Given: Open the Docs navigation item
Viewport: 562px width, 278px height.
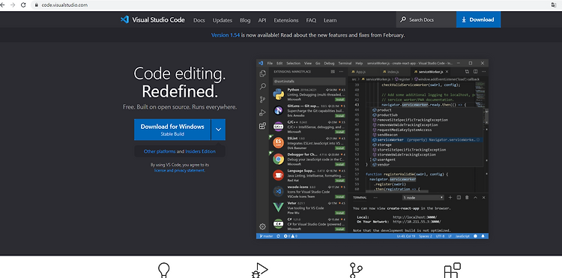Looking at the screenshot, I should click(x=199, y=20).
